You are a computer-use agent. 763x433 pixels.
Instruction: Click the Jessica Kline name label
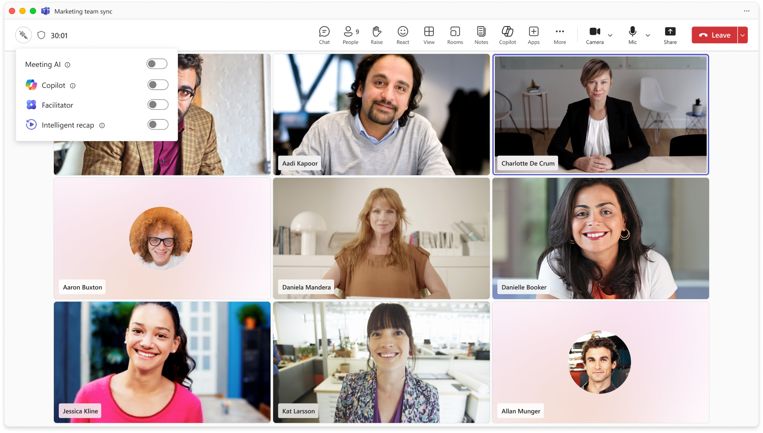(x=80, y=411)
